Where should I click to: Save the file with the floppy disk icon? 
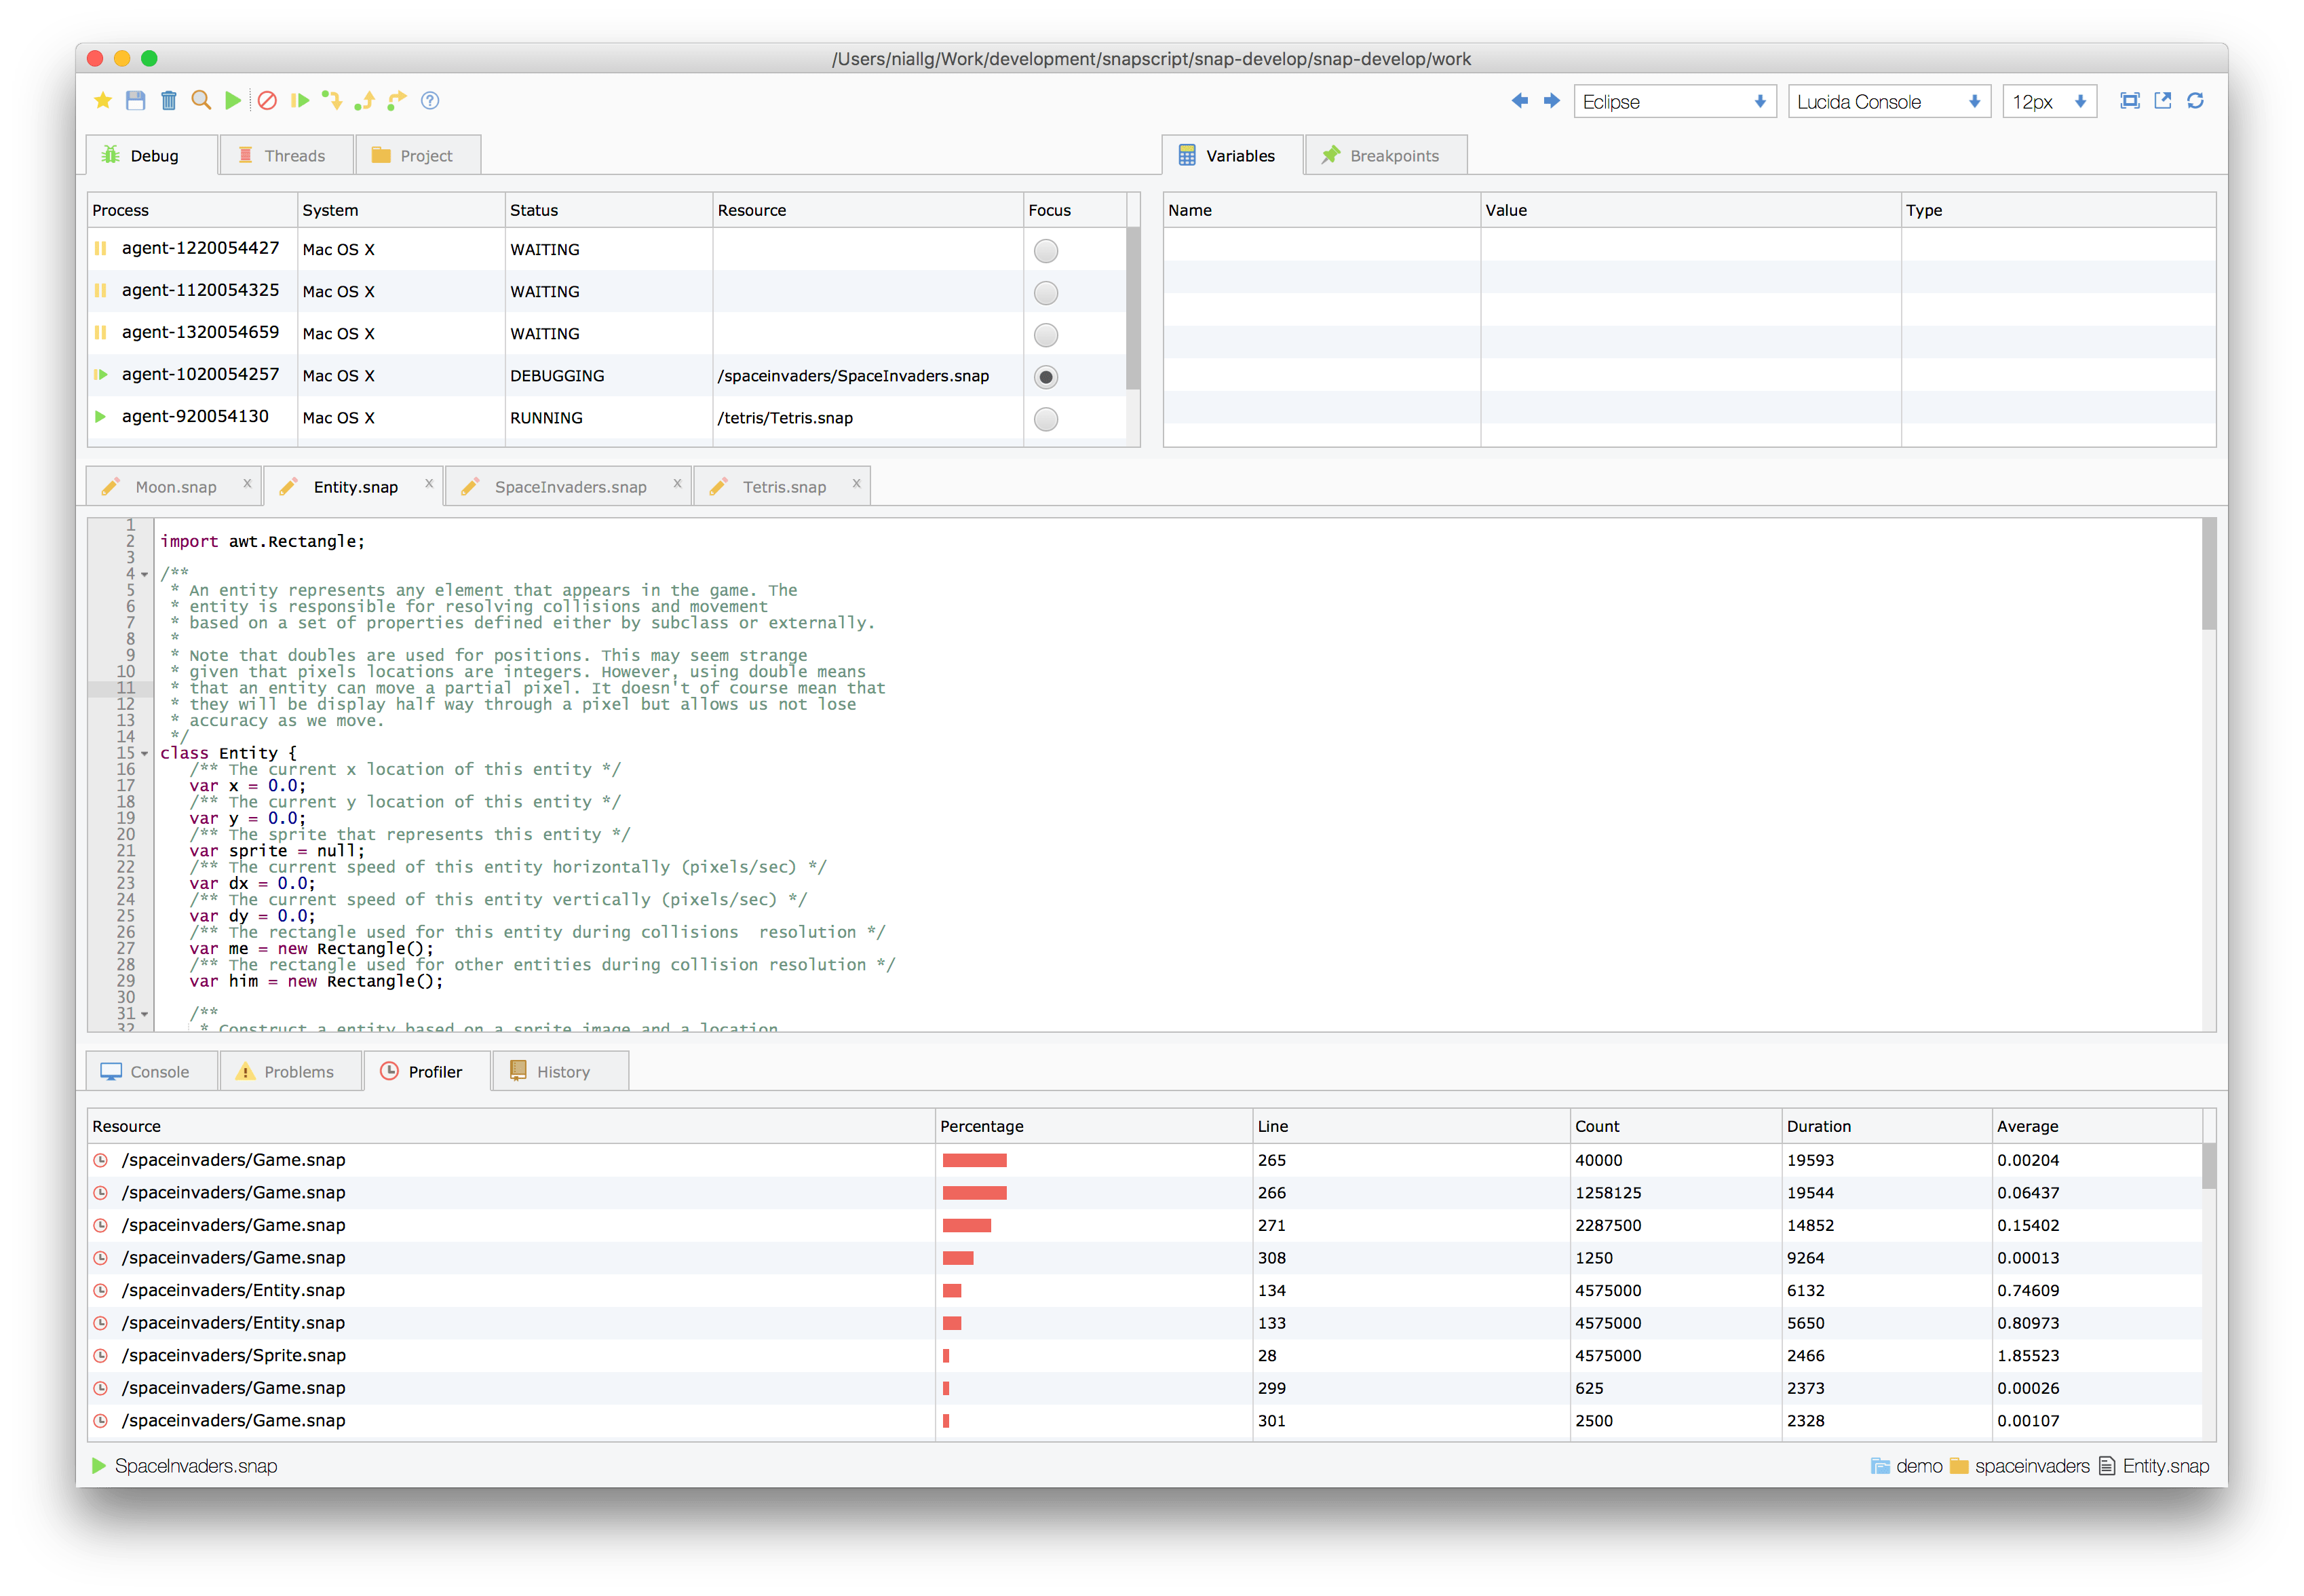tap(136, 100)
